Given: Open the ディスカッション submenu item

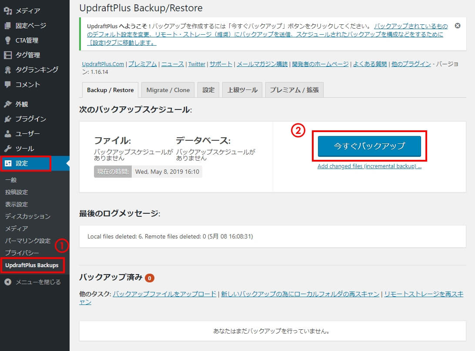Looking at the screenshot, I should point(27,216).
